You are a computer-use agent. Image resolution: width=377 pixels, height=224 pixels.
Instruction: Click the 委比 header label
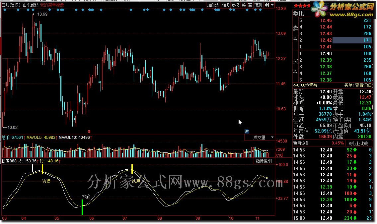click(x=298, y=14)
